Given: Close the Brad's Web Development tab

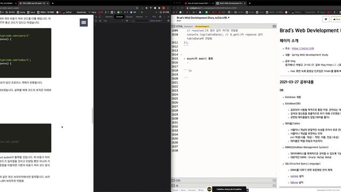Looking at the screenshot, I should (245, 3).
